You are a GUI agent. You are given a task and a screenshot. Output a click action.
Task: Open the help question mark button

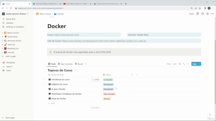click(x=210, y=115)
